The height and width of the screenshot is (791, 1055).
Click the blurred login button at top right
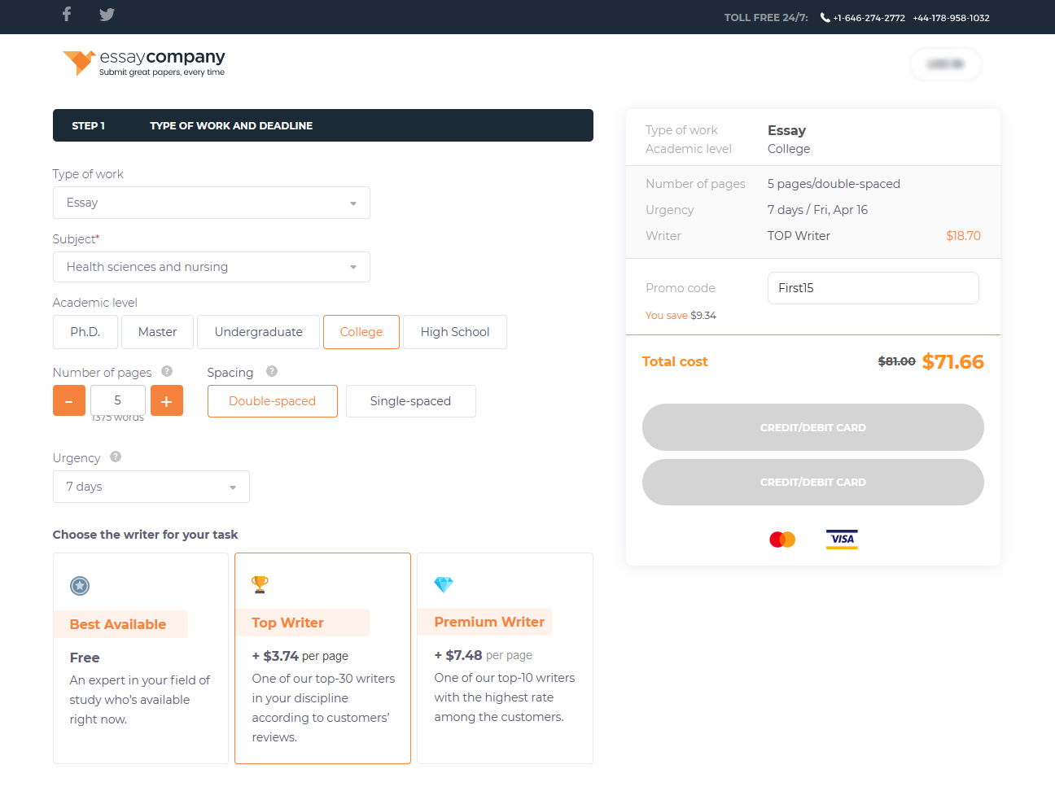[x=946, y=64]
